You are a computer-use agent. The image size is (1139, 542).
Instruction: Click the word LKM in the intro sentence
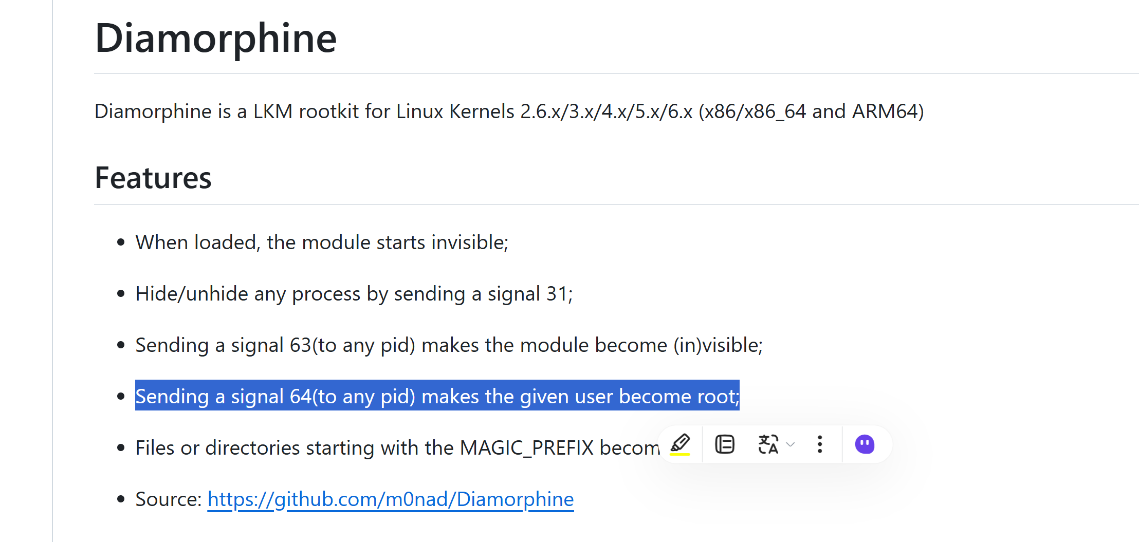point(273,111)
